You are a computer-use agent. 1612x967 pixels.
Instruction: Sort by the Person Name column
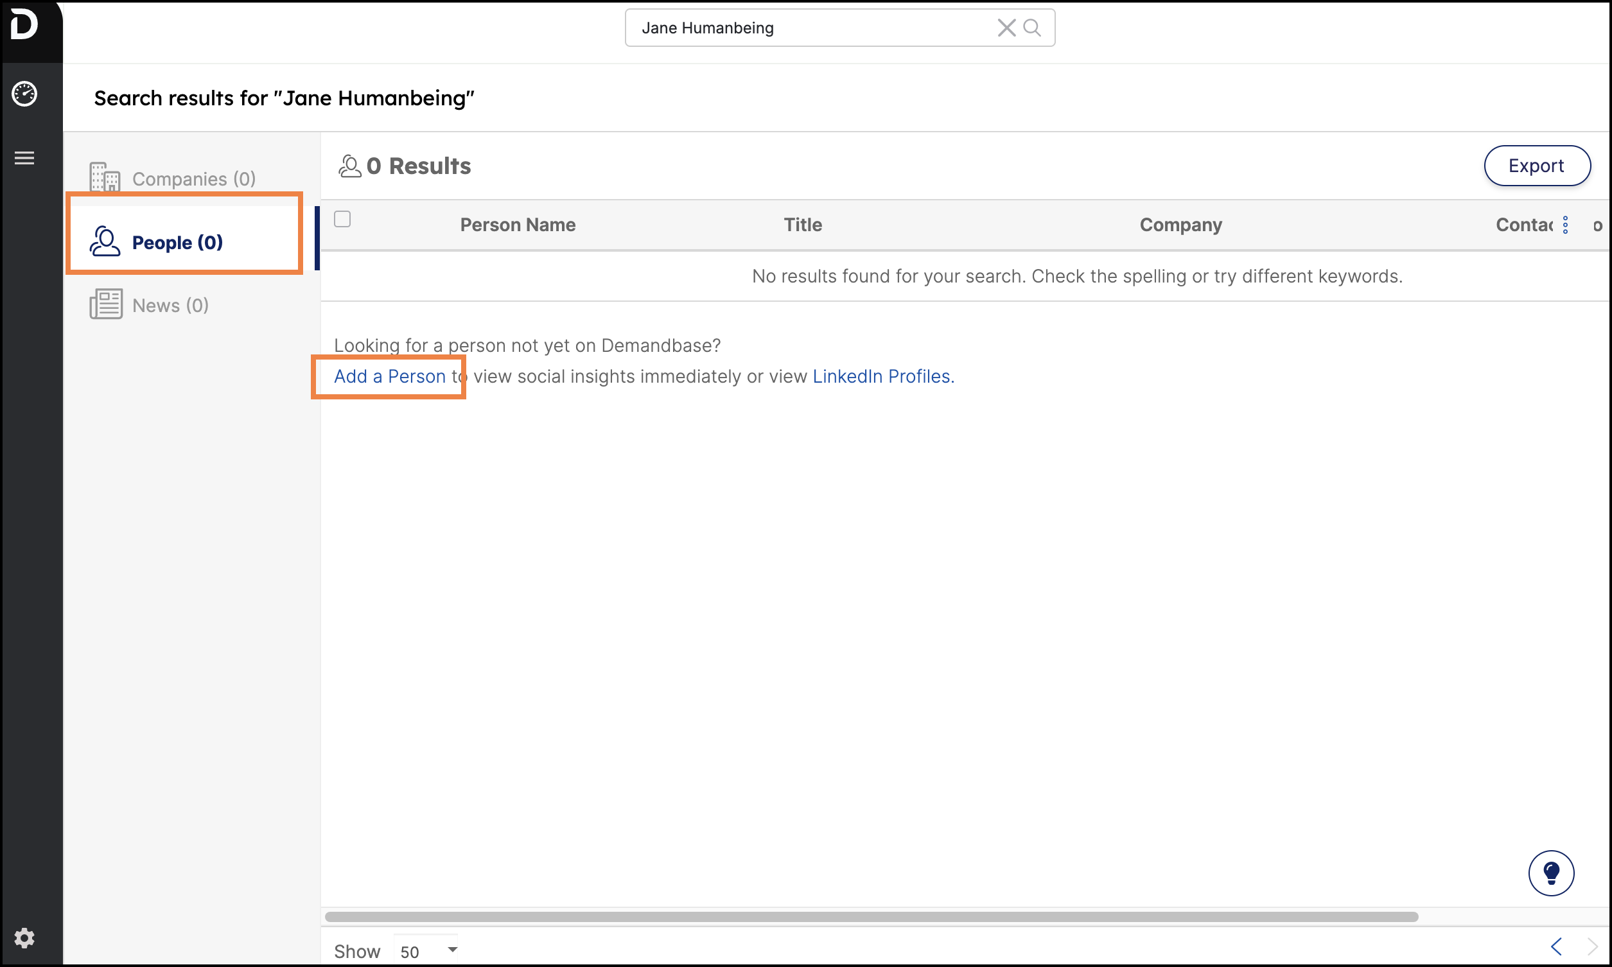coord(518,225)
